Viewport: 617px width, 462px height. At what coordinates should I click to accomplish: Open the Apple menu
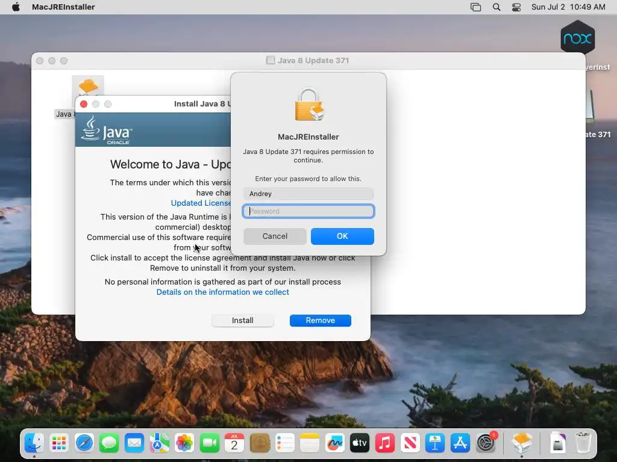[16, 7]
